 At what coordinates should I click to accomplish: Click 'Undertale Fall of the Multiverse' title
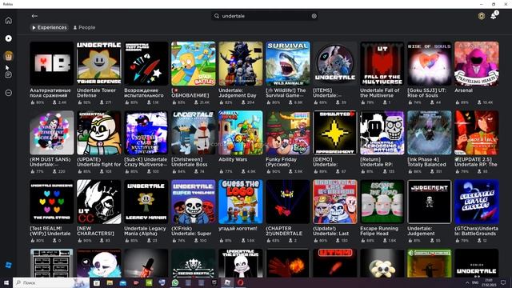point(380,93)
